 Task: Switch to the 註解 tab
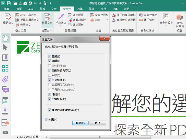pyautogui.click(x=42, y=9)
